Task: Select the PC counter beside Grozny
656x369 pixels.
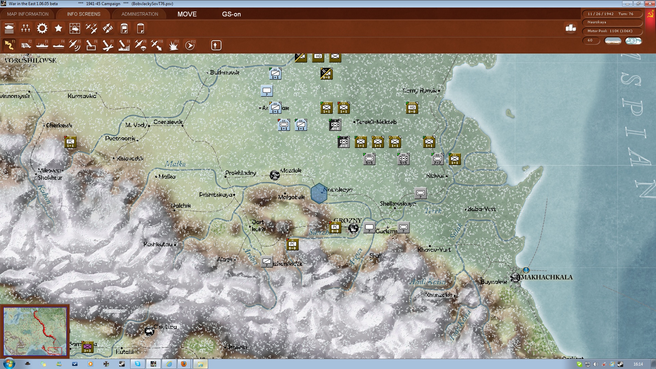Action: tap(335, 227)
